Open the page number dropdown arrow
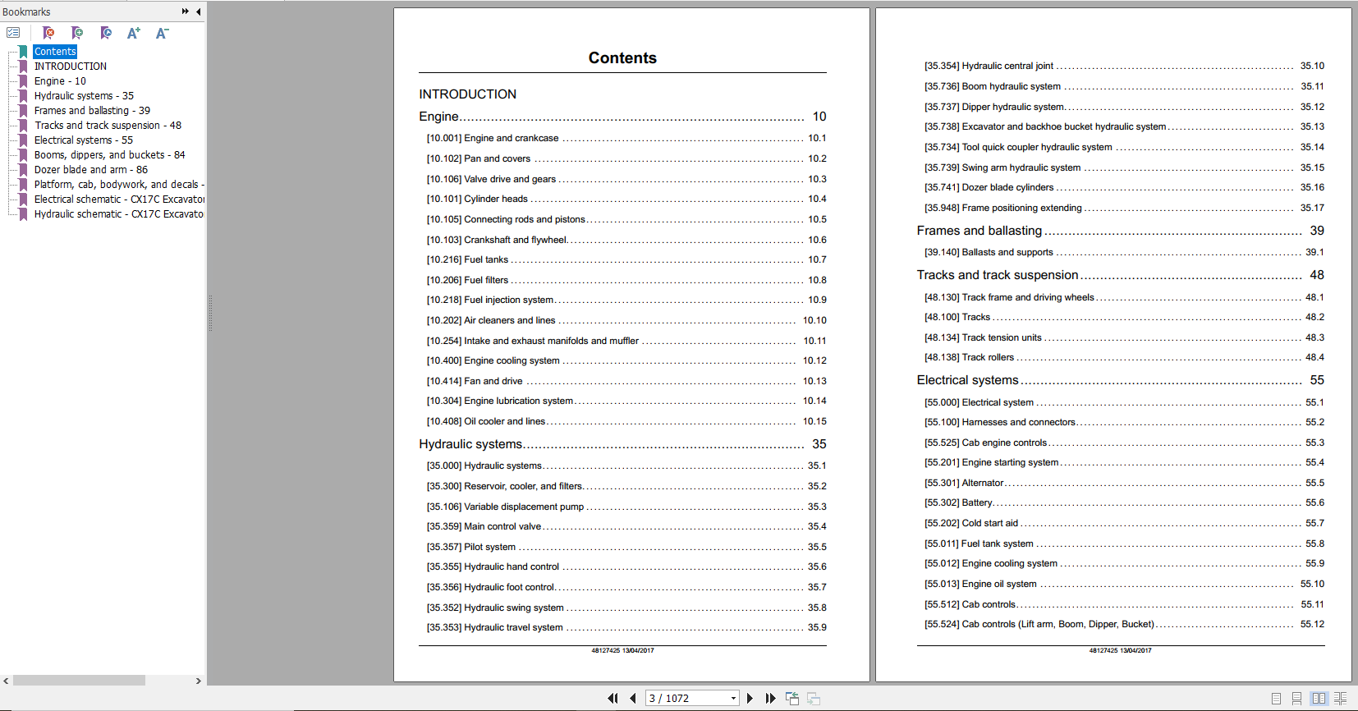 [733, 699]
